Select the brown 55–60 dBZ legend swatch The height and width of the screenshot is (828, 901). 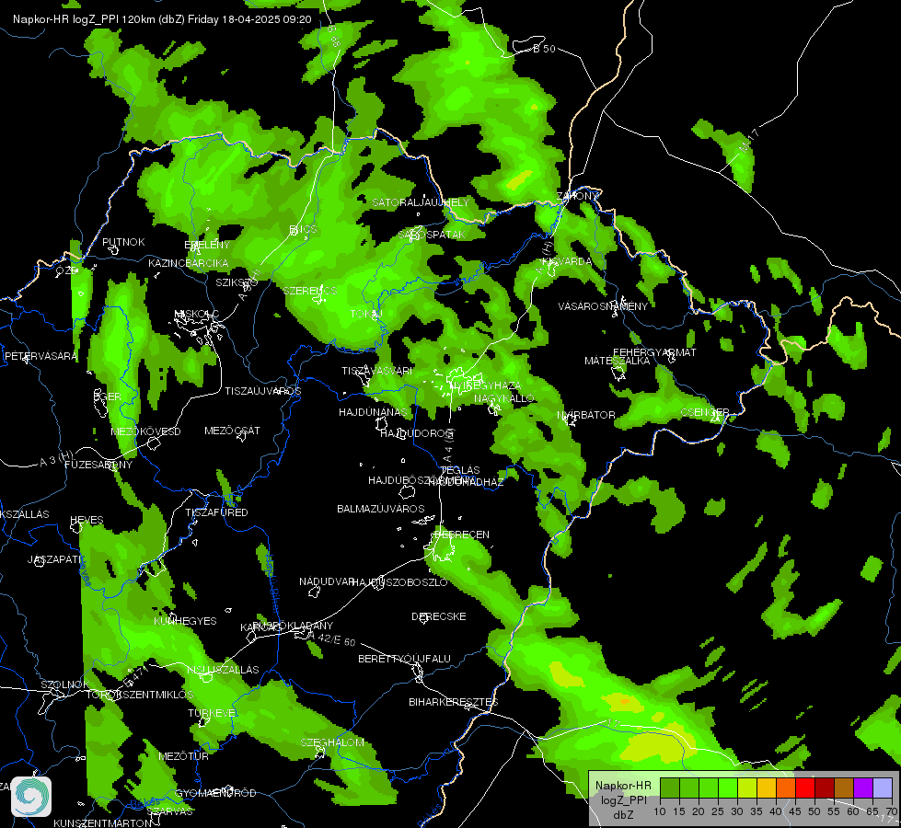(844, 788)
